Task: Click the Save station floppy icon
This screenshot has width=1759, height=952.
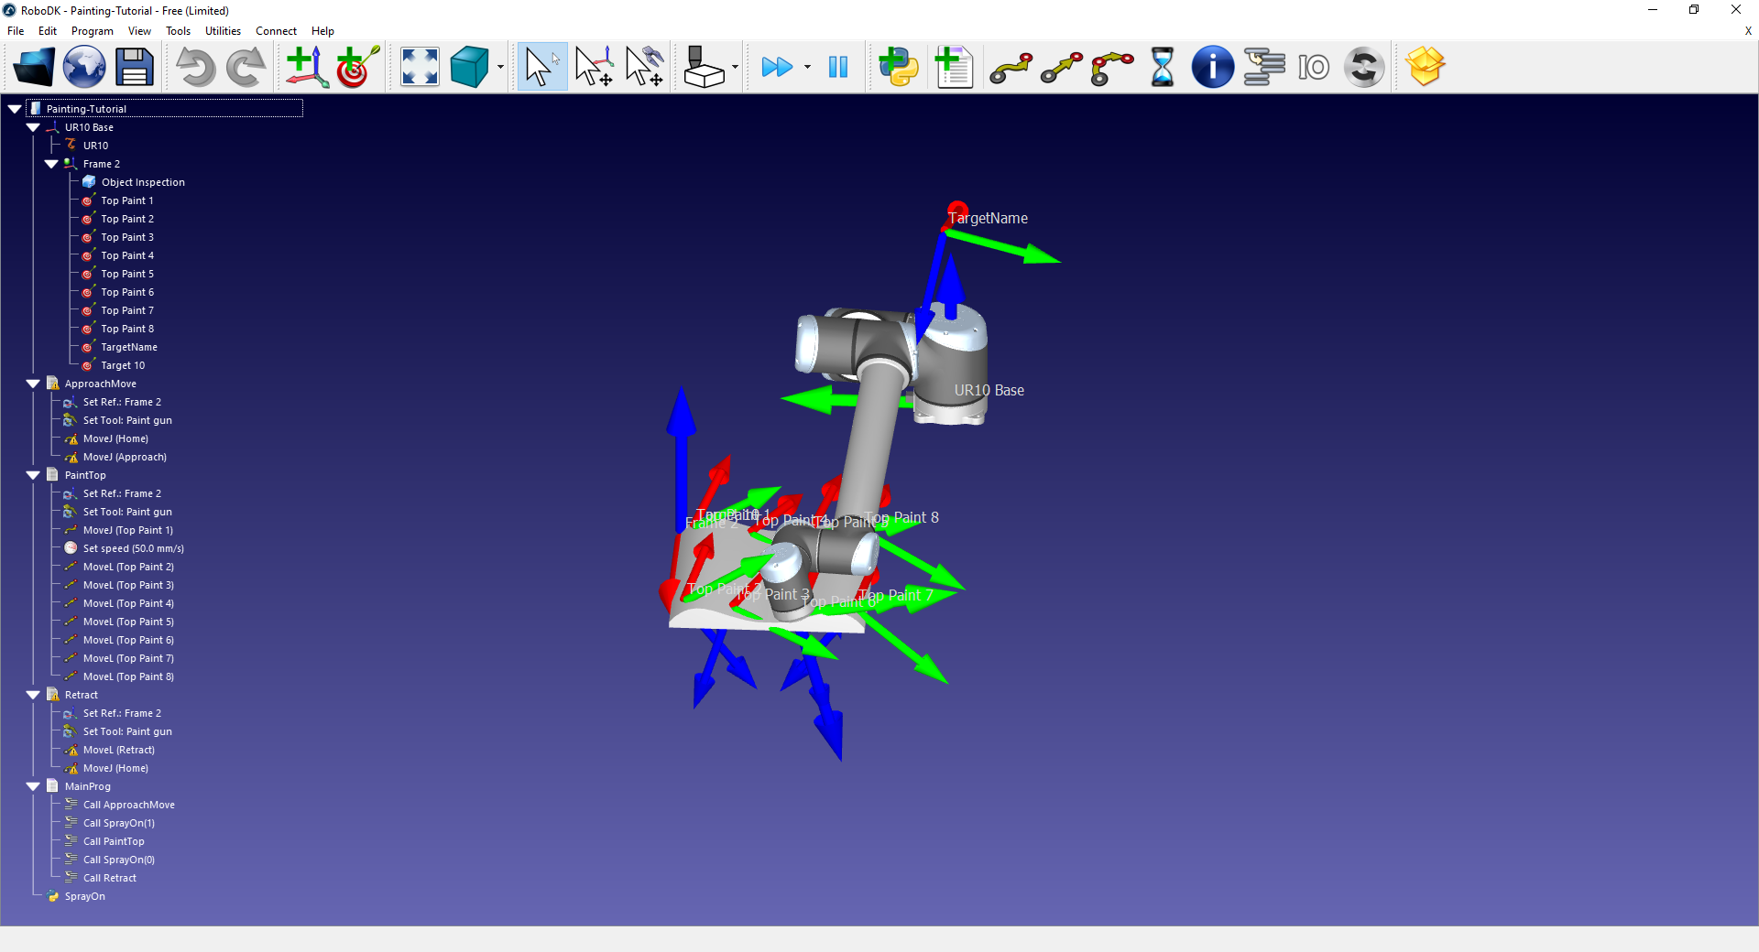Action: tap(134, 67)
